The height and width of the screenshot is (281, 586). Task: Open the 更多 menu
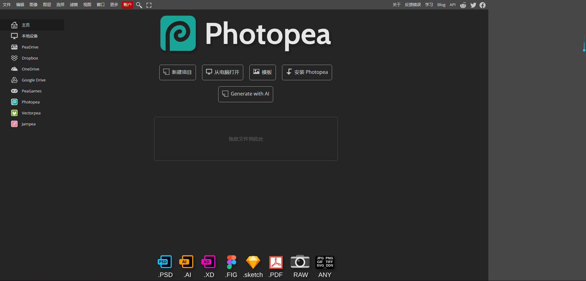click(x=114, y=5)
